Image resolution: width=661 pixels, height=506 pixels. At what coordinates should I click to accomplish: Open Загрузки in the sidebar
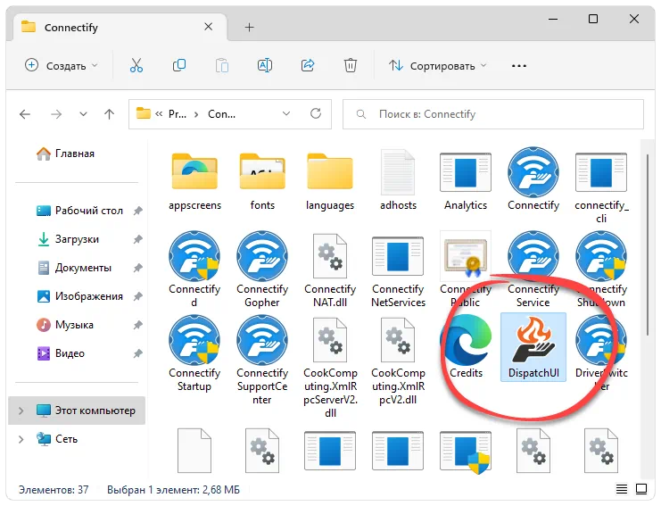(78, 239)
